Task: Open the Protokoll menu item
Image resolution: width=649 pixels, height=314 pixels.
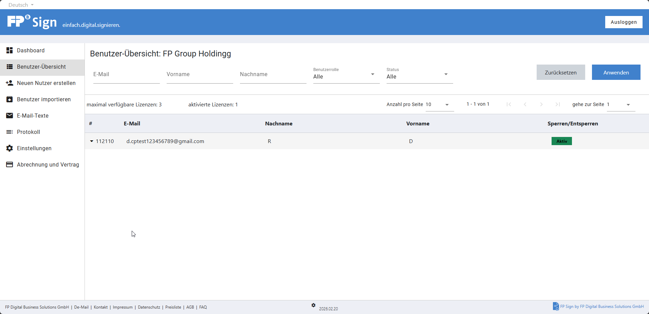Action: coord(29,132)
